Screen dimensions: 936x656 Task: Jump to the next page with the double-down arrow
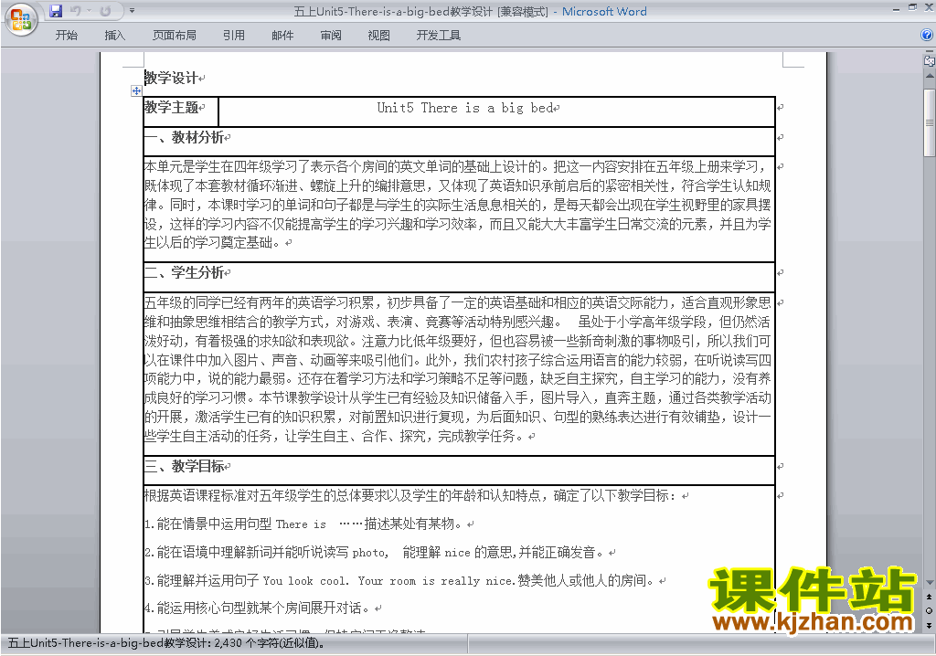[929, 625]
